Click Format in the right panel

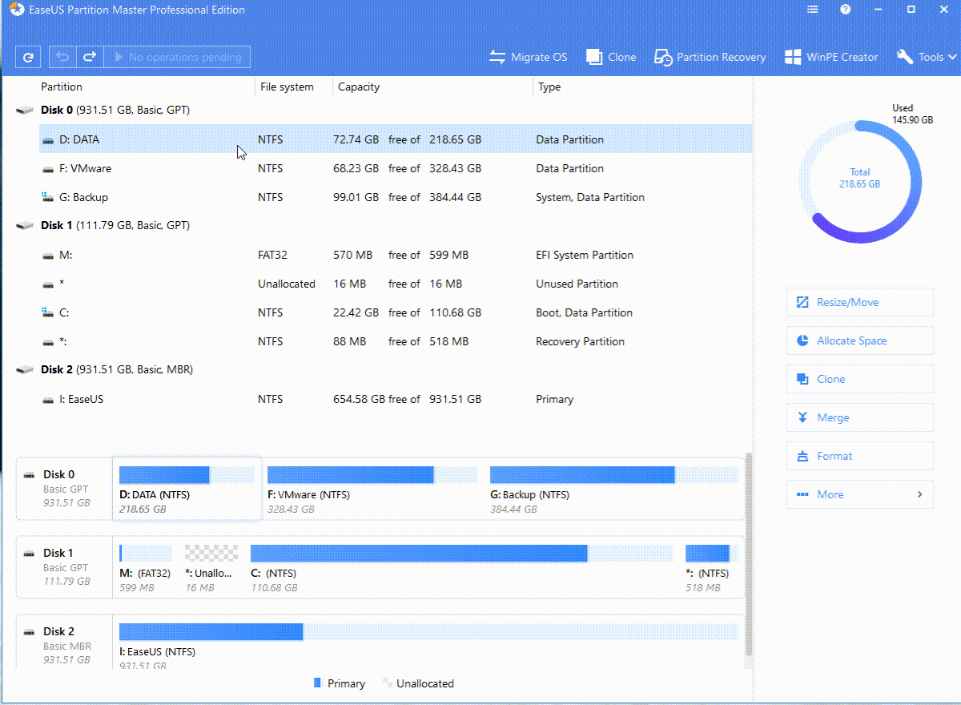pos(860,456)
